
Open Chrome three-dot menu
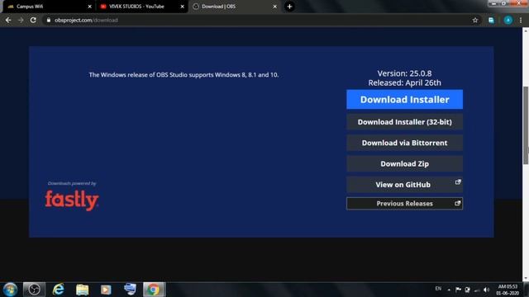521,20
